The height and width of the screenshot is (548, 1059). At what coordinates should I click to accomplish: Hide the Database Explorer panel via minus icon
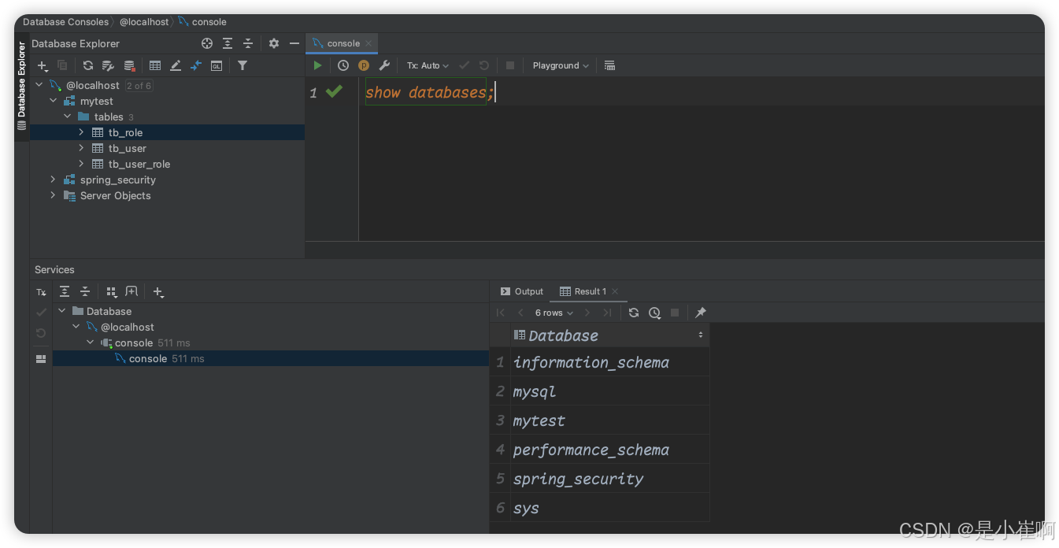coord(294,43)
